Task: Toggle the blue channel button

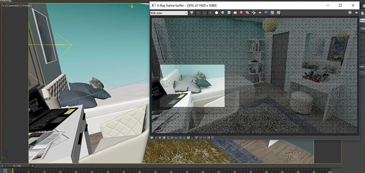Action: click(210, 13)
